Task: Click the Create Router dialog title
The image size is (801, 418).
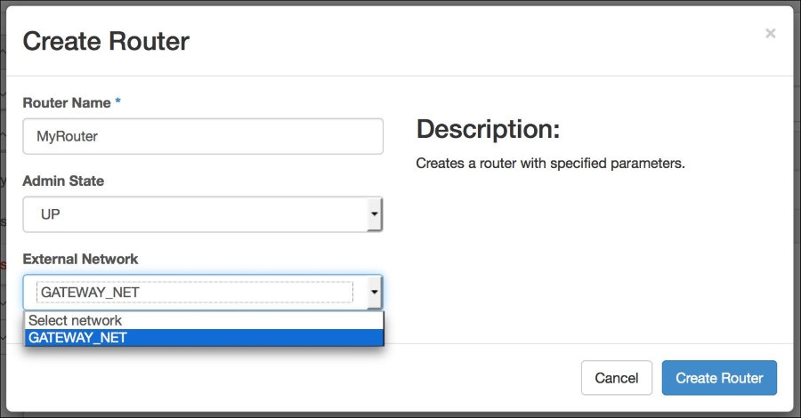Action: [106, 41]
